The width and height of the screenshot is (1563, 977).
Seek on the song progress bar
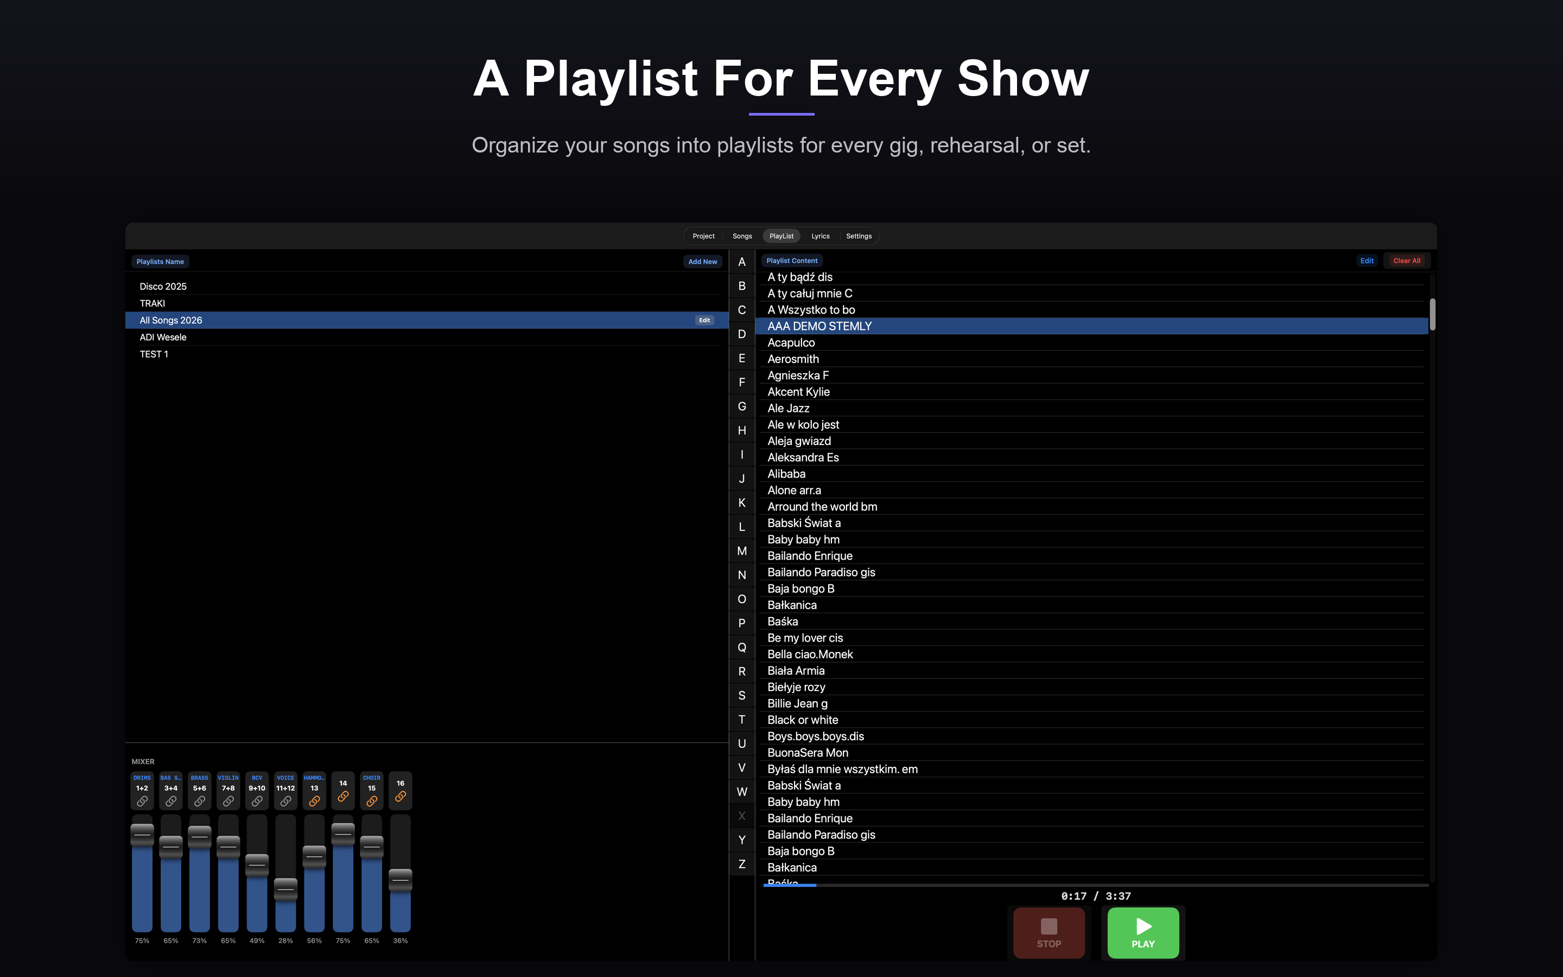(1095, 885)
